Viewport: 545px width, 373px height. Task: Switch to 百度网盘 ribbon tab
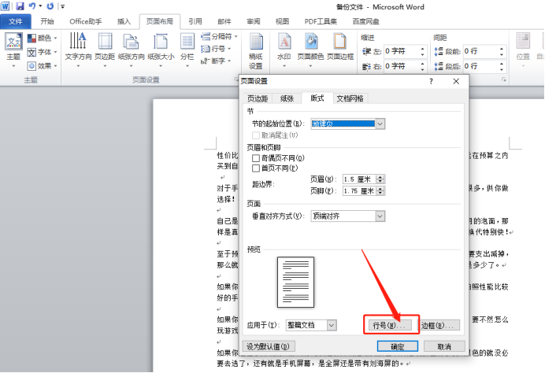pos(365,21)
